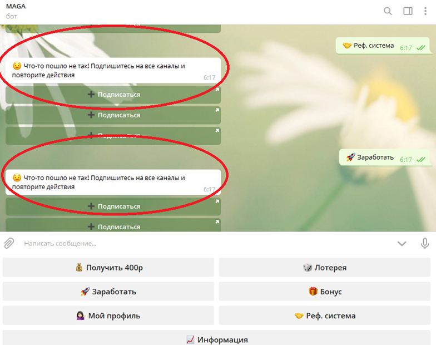
Task: Select the 'Бонус' gift button
Action: (324, 292)
